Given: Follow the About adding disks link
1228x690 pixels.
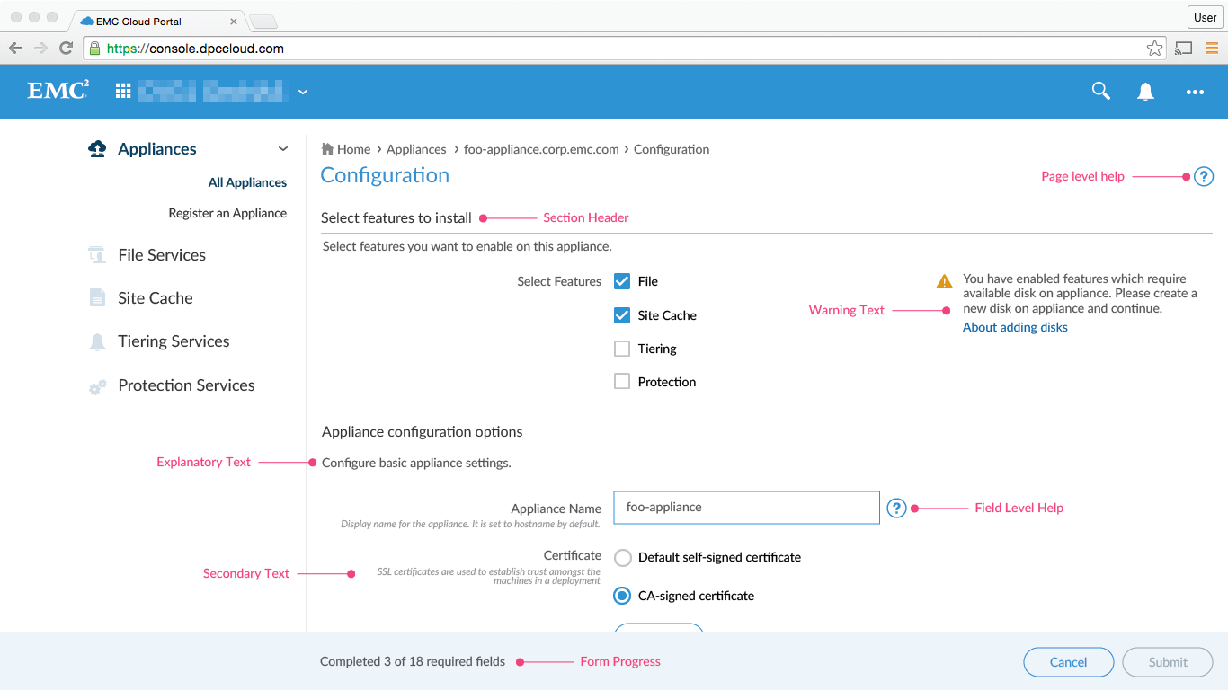Looking at the screenshot, I should coord(1015,327).
